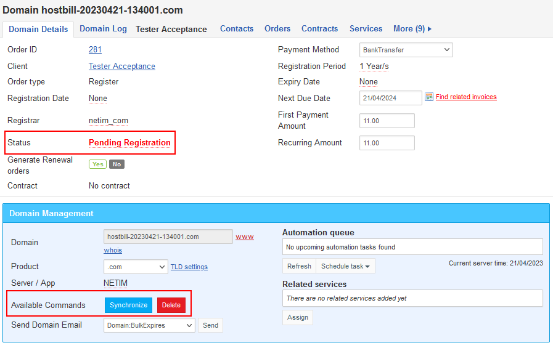This screenshot has width=553, height=348.
Task: Open Tester Acceptance client link
Action: pos(121,67)
